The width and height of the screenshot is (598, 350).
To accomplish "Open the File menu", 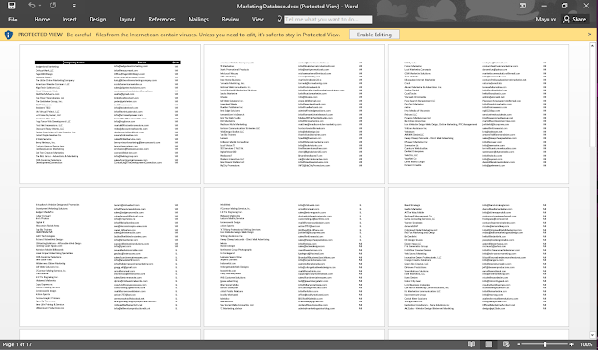I will tap(13, 19).
